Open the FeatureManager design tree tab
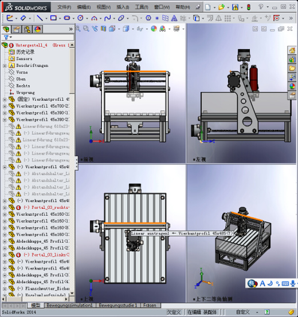 point(6,29)
